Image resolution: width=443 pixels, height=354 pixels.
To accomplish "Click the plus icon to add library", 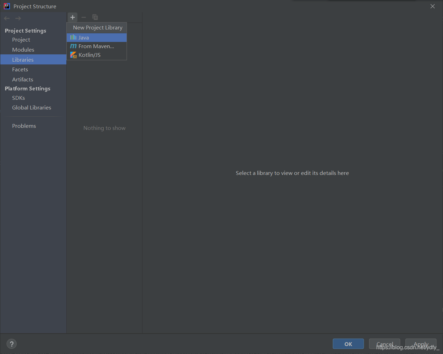I will coord(73,17).
